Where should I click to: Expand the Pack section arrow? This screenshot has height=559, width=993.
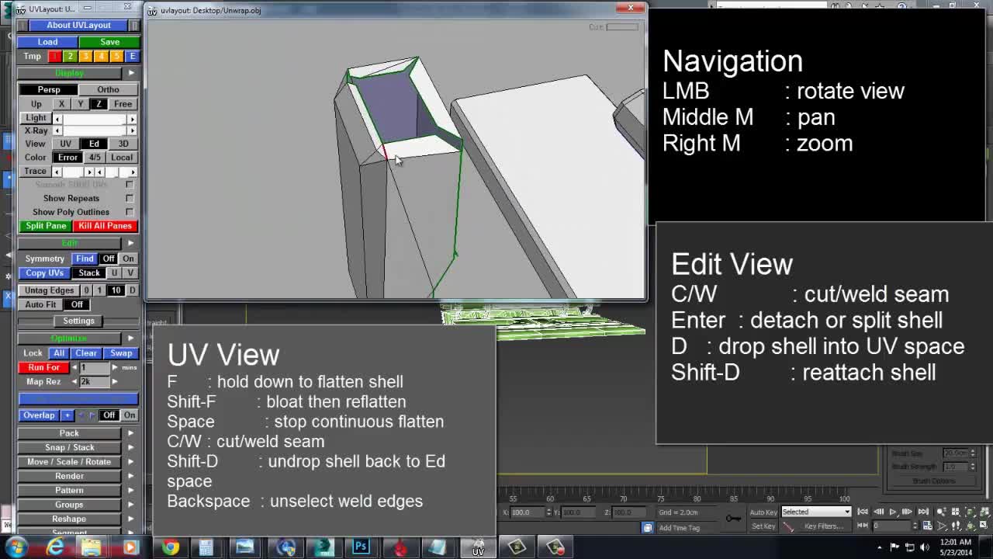(130, 433)
